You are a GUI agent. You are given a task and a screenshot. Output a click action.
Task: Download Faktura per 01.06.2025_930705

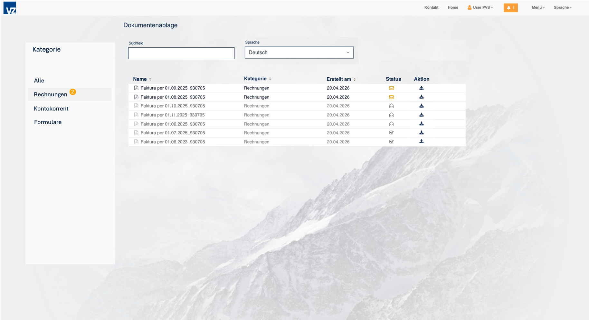[421, 124]
